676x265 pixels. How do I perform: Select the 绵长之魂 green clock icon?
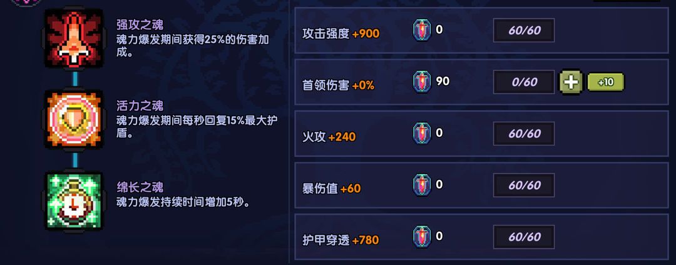pos(73,200)
